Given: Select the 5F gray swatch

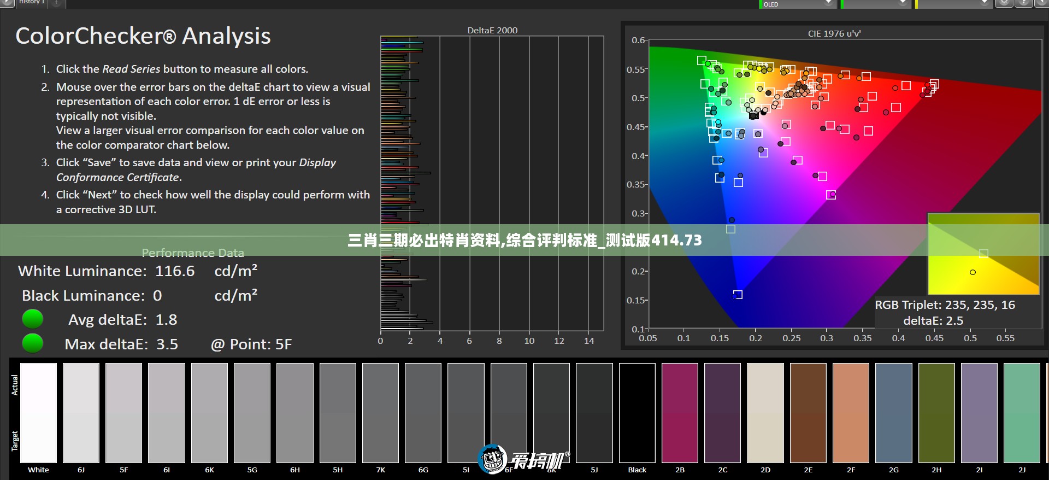Looking at the screenshot, I should 124,413.
